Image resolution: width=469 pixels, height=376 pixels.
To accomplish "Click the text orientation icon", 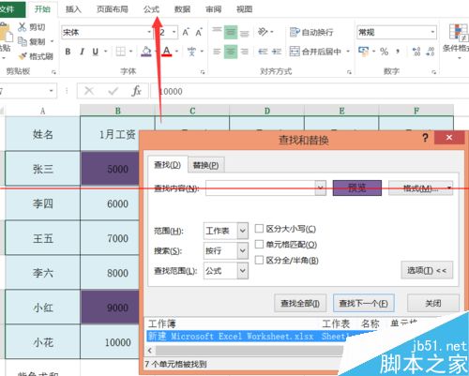I will (263, 32).
